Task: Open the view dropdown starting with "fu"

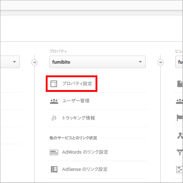Action: pos(179,62)
